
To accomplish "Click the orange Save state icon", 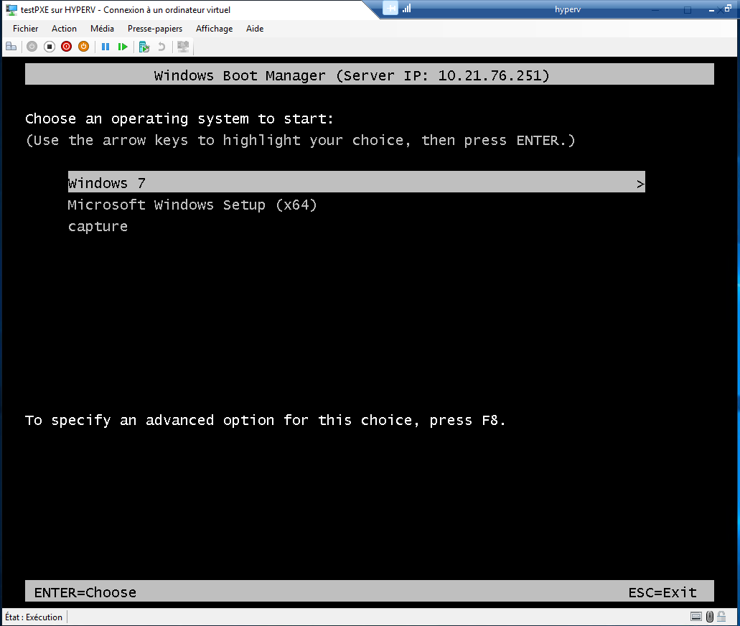I will pyautogui.click(x=83, y=47).
